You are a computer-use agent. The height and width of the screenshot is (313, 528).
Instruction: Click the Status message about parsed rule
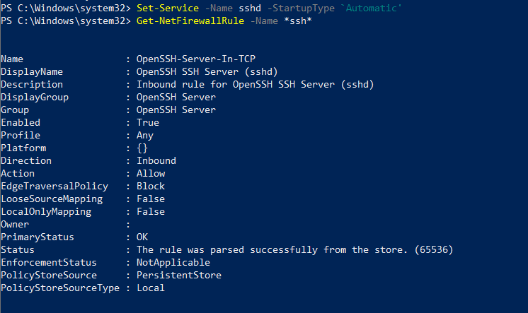click(295, 250)
